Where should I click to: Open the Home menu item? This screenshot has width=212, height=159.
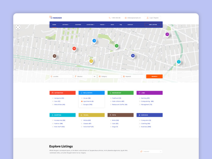[x=54, y=25]
